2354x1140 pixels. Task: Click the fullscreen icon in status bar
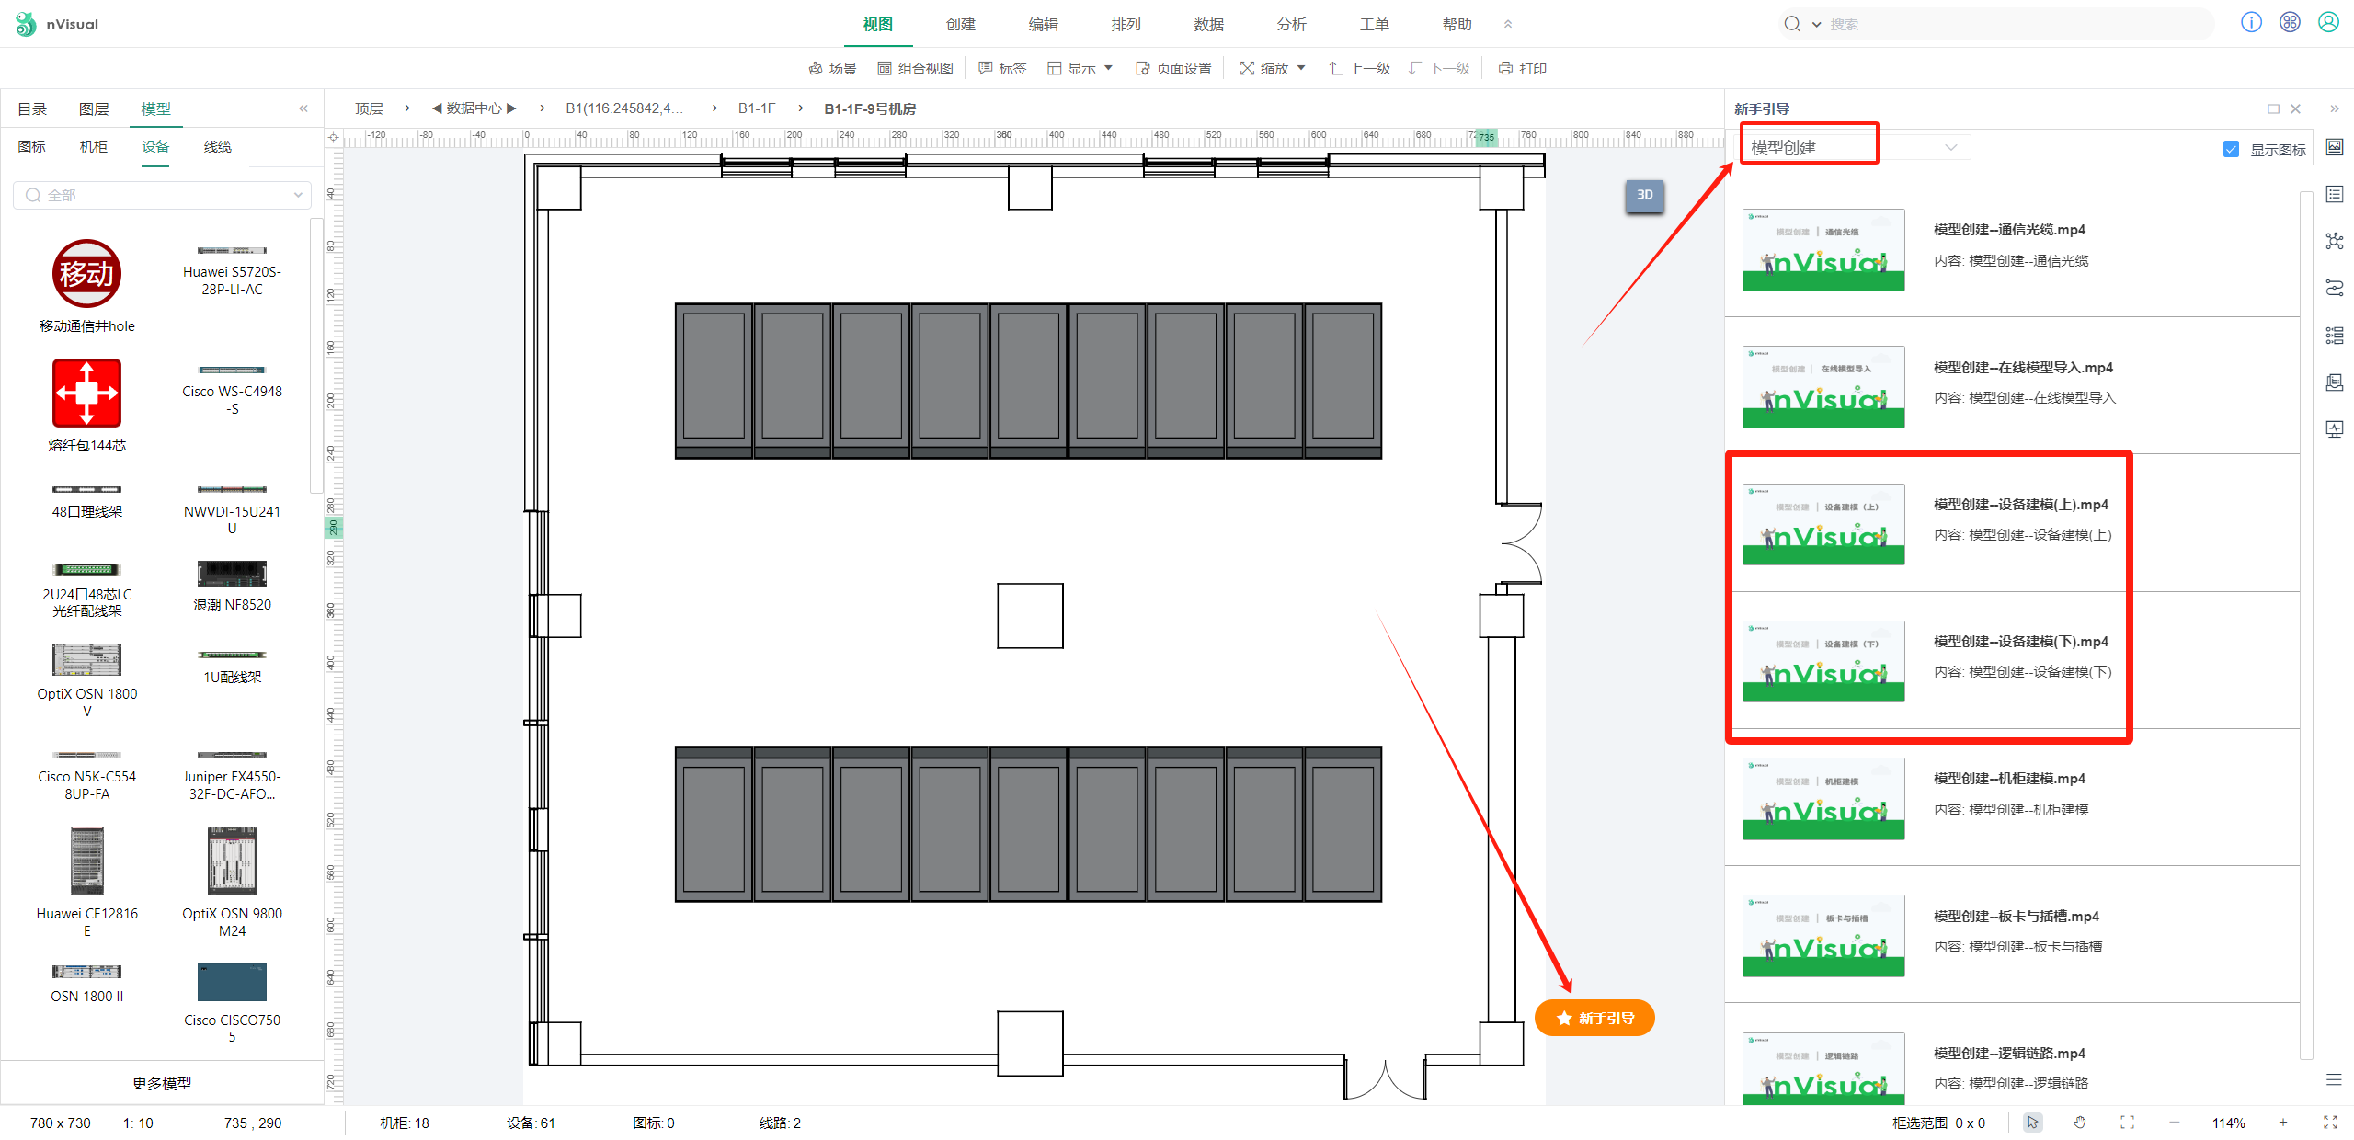pyautogui.click(x=2330, y=1123)
